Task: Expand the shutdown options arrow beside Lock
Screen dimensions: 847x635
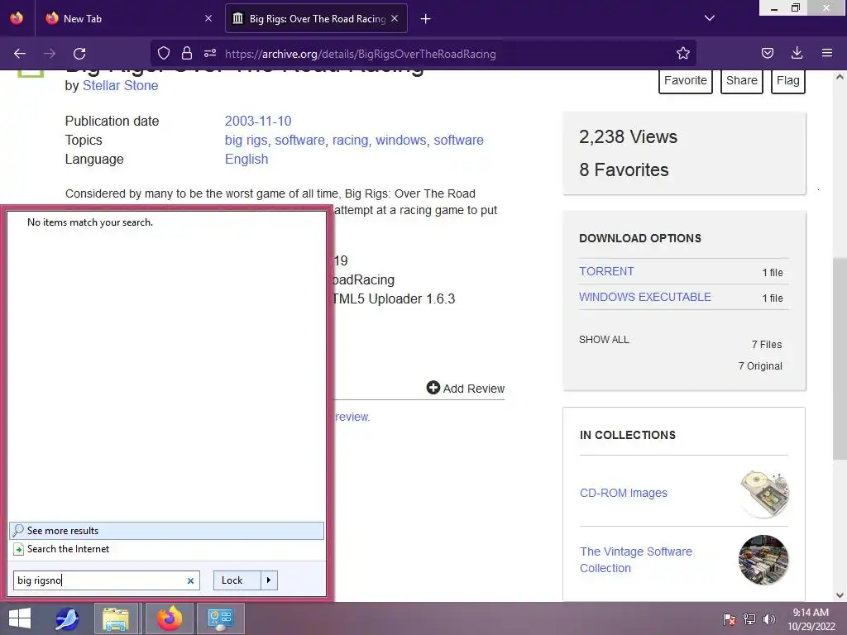Action: point(269,580)
